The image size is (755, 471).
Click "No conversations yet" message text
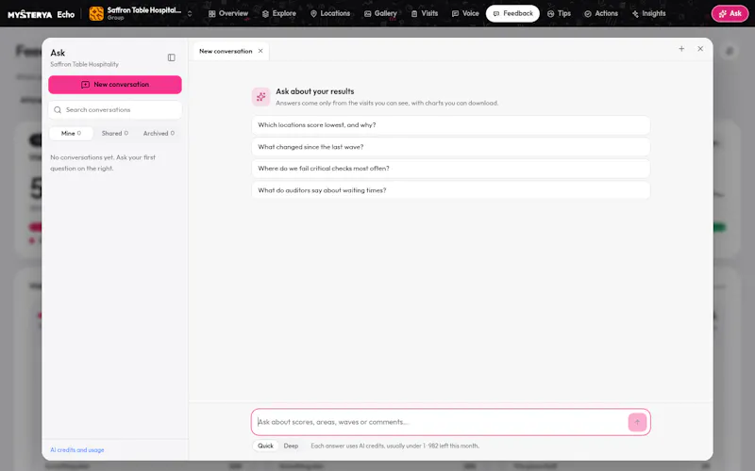coord(103,163)
